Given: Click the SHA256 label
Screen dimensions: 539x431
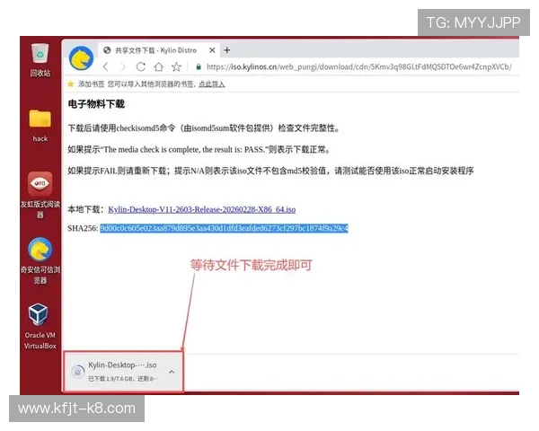Looking at the screenshot, I should 83,228.
